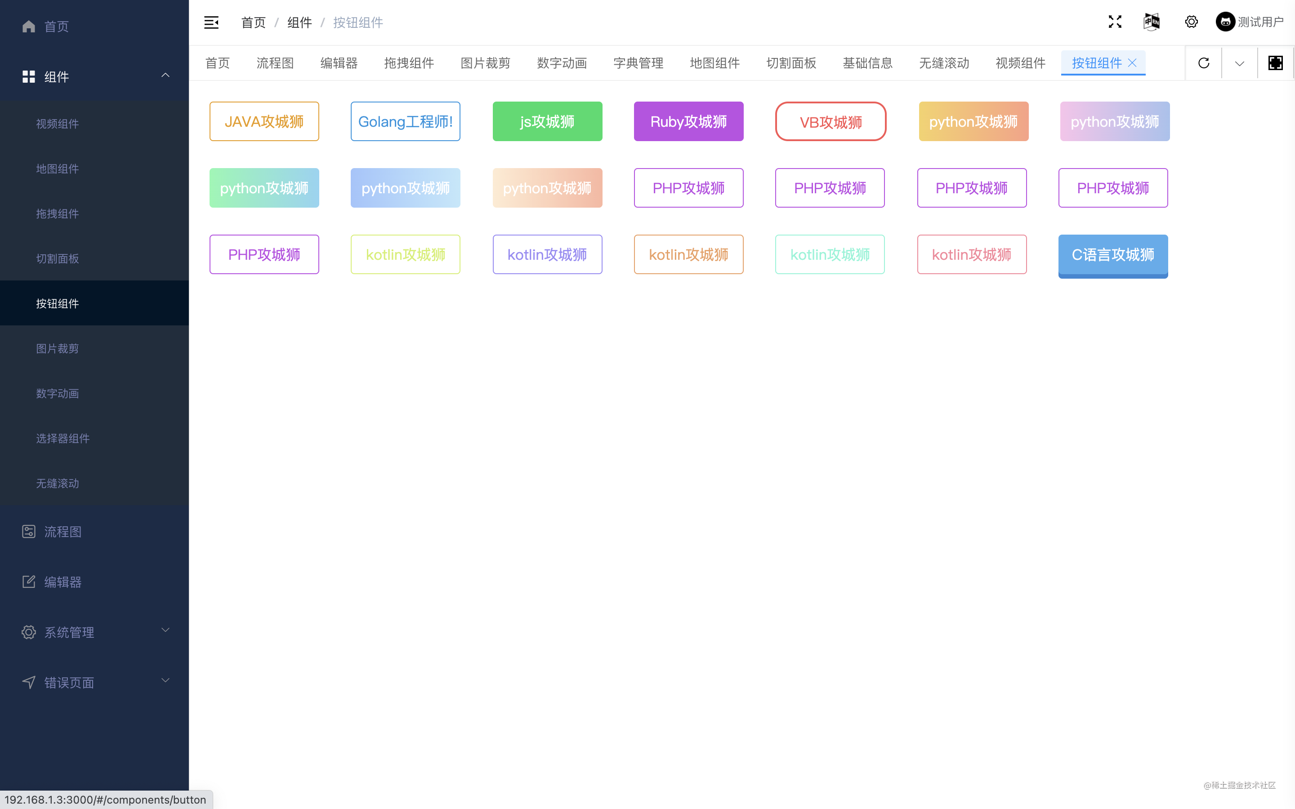The width and height of the screenshot is (1295, 809).
Task: Collapse sidebar with the hamburger menu icon
Action: [211, 22]
